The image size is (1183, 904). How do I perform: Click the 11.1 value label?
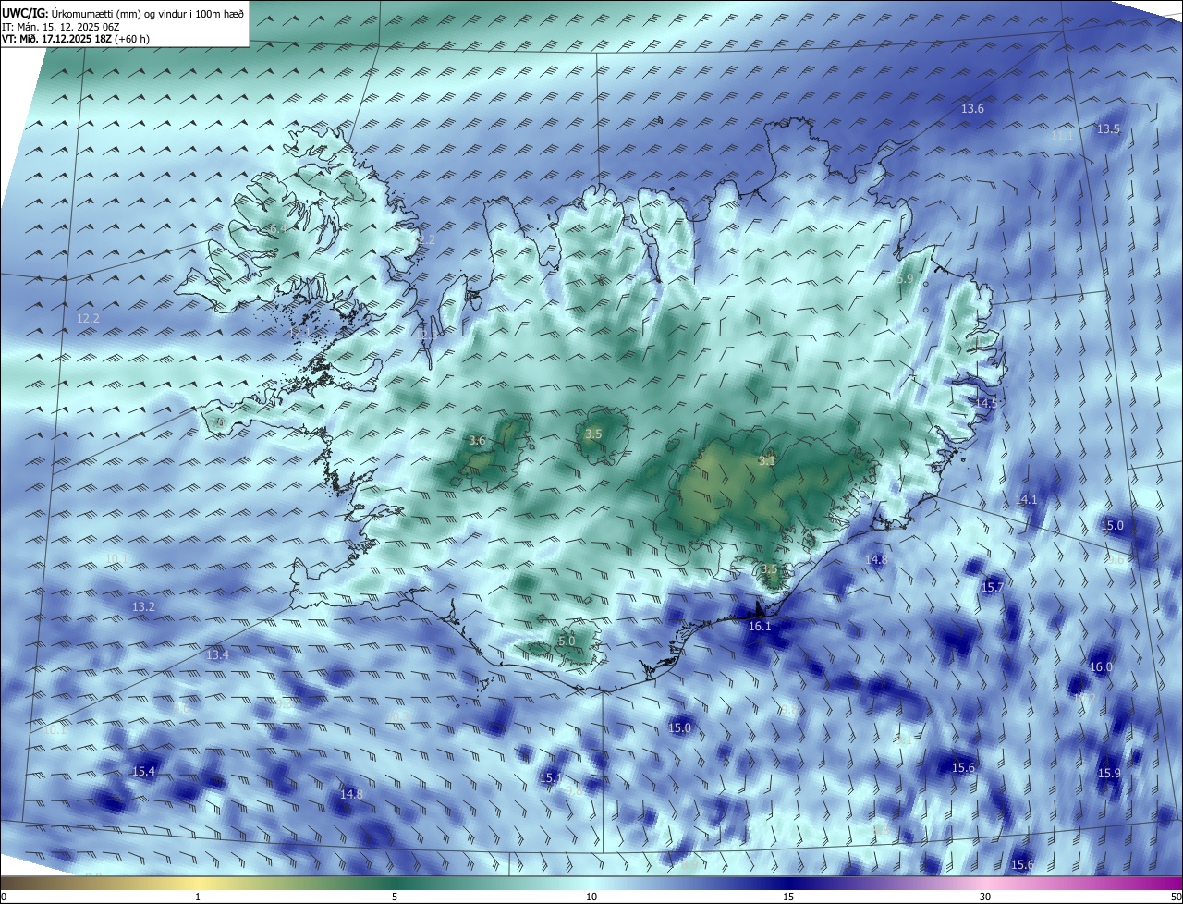1062,135
